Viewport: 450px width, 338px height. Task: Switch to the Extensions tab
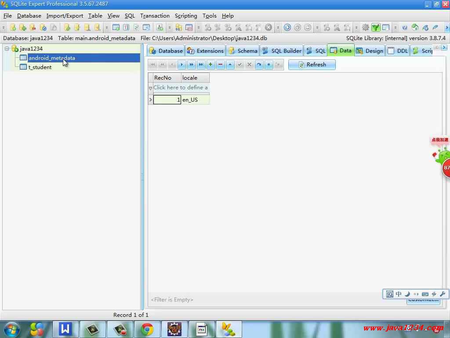205,51
